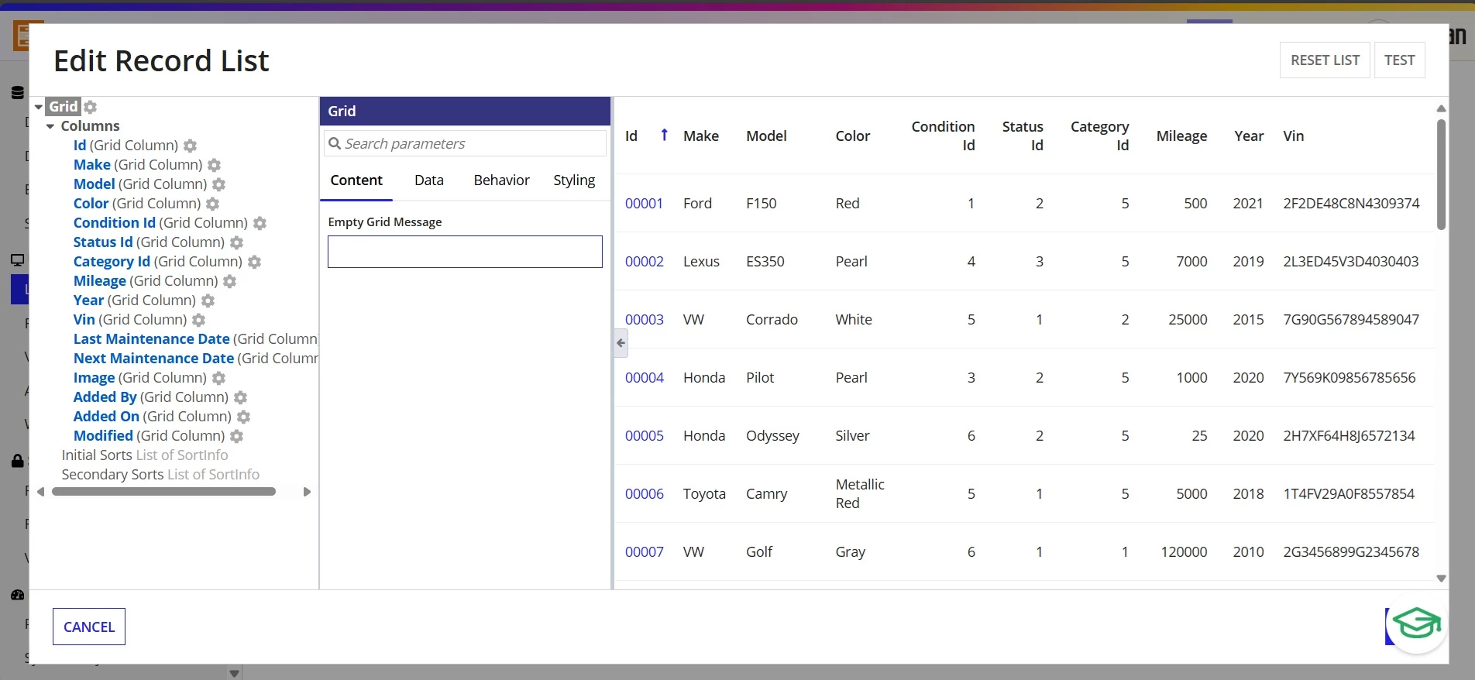1475x680 pixels.
Task: Open record link 00001
Action: 644,204
